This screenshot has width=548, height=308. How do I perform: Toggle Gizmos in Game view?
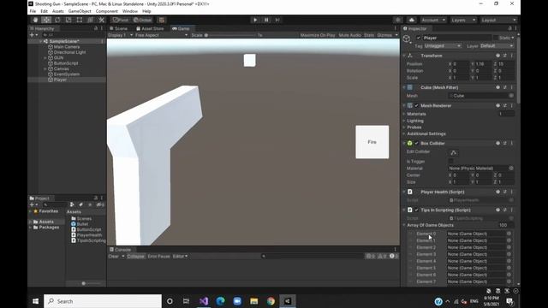click(384, 35)
